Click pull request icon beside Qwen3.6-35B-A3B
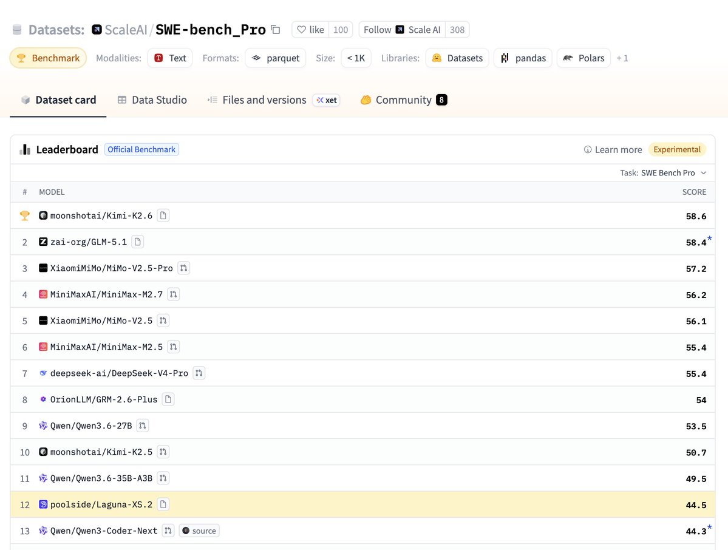This screenshot has height=550, width=728. (163, 478)
